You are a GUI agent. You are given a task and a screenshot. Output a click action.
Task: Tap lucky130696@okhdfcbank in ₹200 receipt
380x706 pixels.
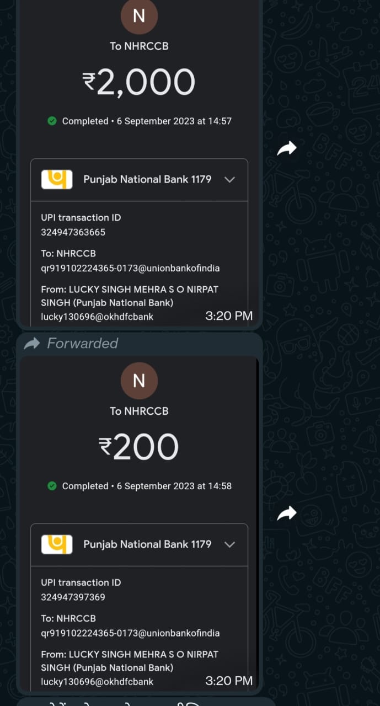pyautogui.click(x=97, y=682)
